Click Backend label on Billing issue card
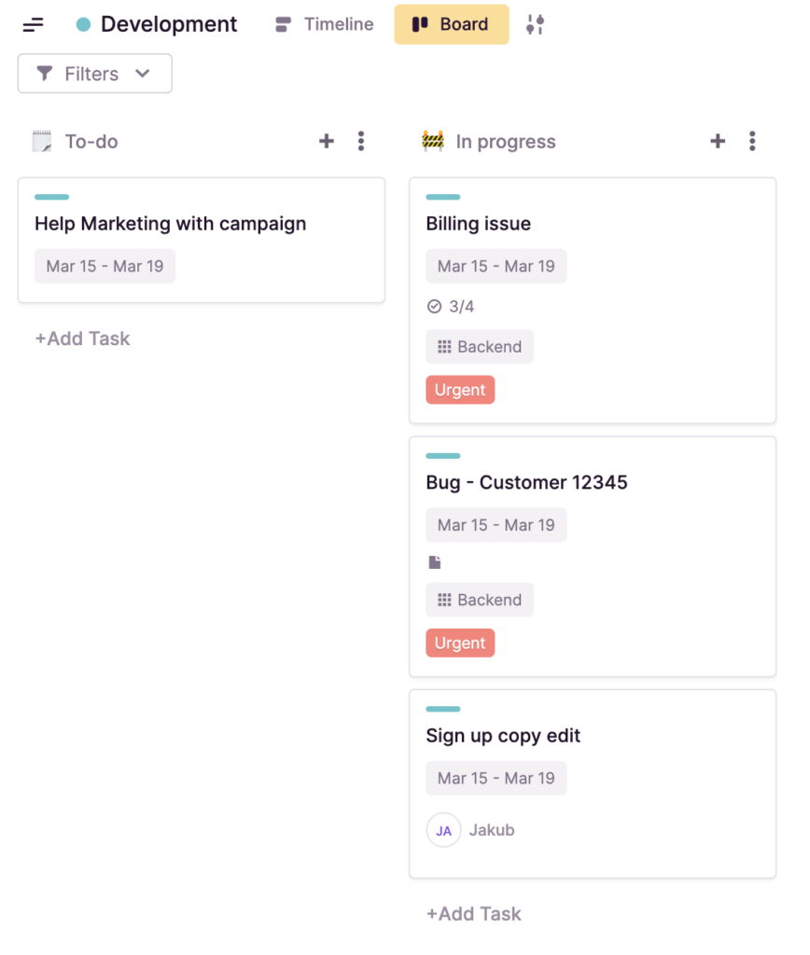810x955 pixels. click(480, 347)
